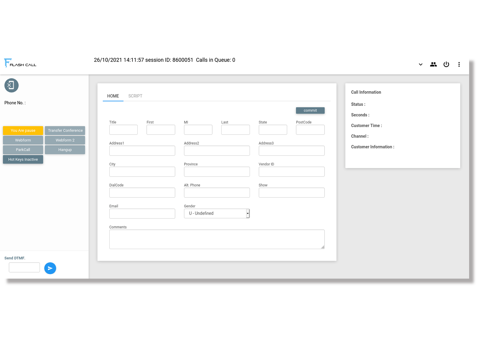Open the contacts people icon
The width and height of the screenshot is (483, 339).
433,64
